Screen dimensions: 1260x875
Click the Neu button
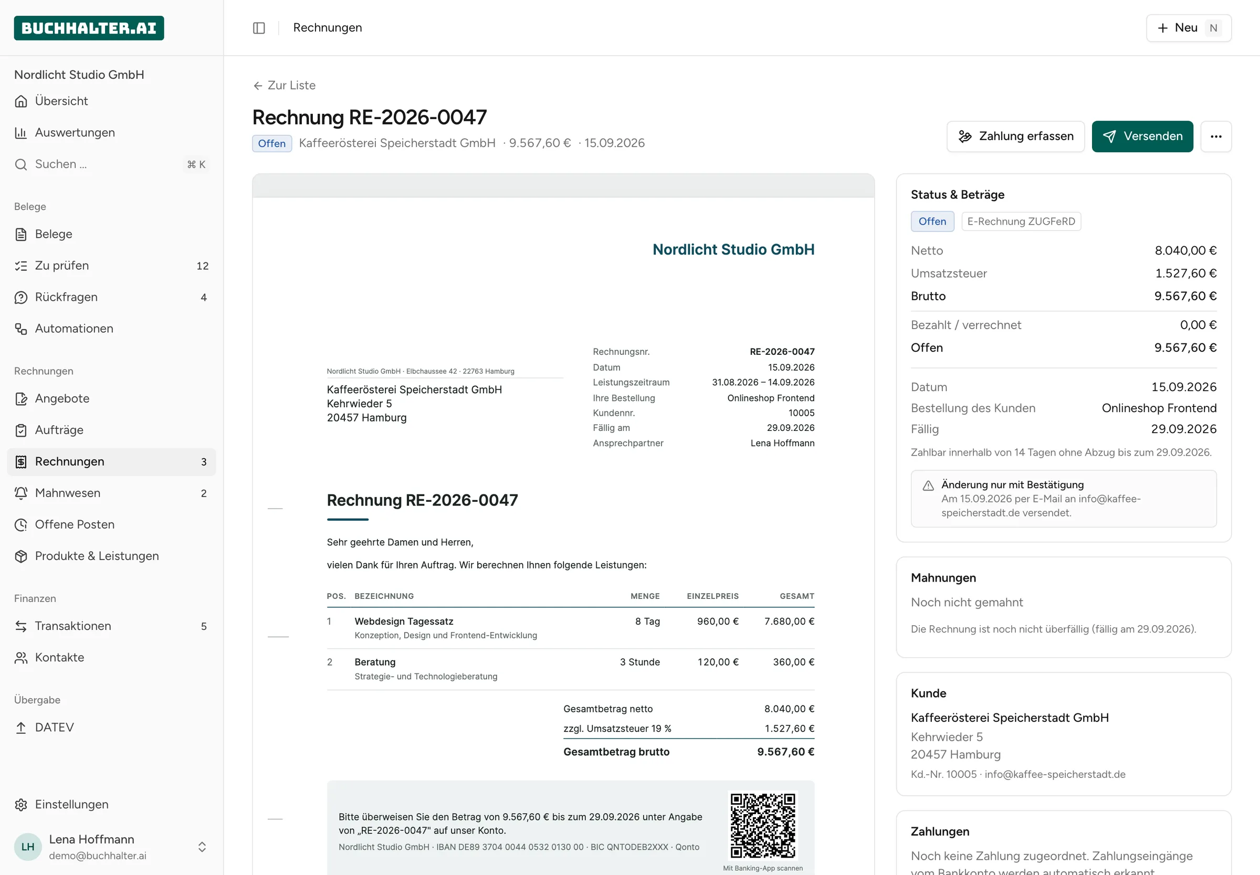pos(1188,28)
